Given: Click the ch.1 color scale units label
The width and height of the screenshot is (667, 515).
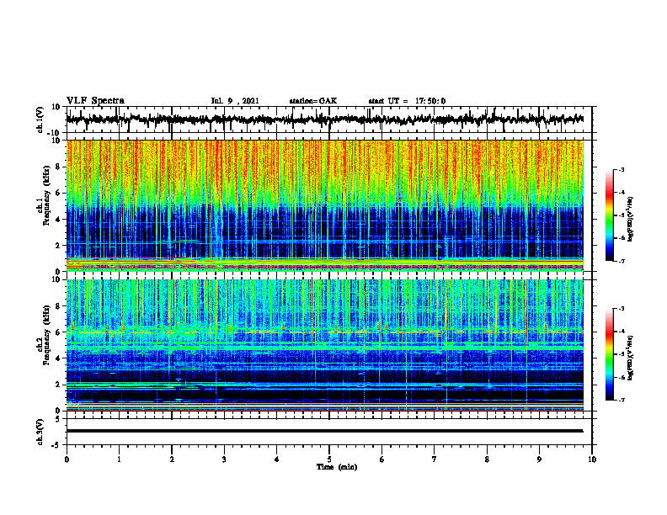Looking at the screenshot, I should pyautogui.click(x=631, y=220).
